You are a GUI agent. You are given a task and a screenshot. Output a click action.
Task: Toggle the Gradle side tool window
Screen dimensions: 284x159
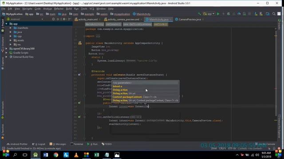(279, 24)
